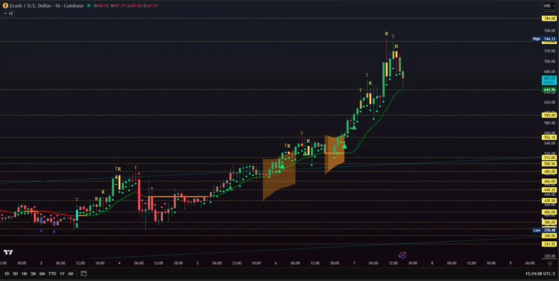Click day 8 on the time axis
Screen dimensions: 559x281
coord(432,263)
